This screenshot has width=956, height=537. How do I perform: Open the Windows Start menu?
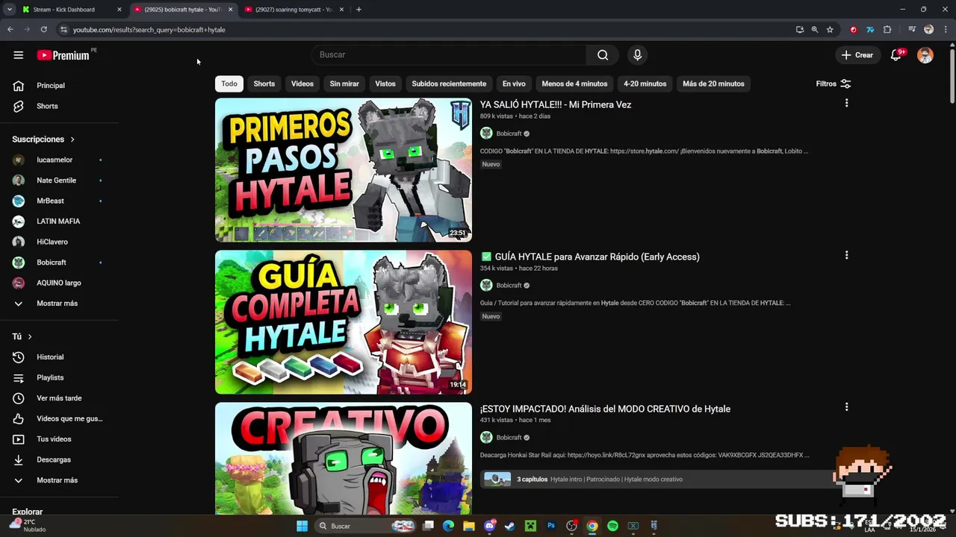point(302,526)
